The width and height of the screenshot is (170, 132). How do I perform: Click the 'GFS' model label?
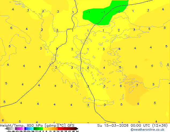71,126
